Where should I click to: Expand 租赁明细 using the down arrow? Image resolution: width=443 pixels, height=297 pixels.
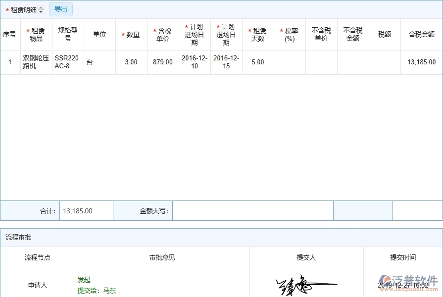(x=41, y=11)
